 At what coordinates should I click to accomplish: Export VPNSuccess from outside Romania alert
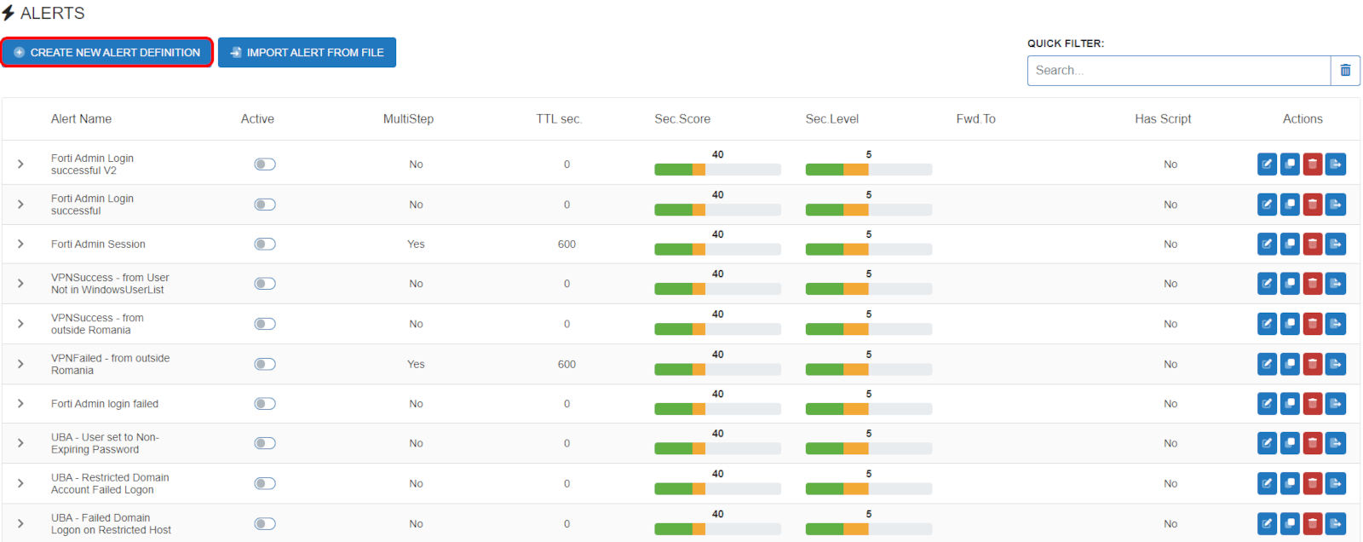pos(1336,324)
